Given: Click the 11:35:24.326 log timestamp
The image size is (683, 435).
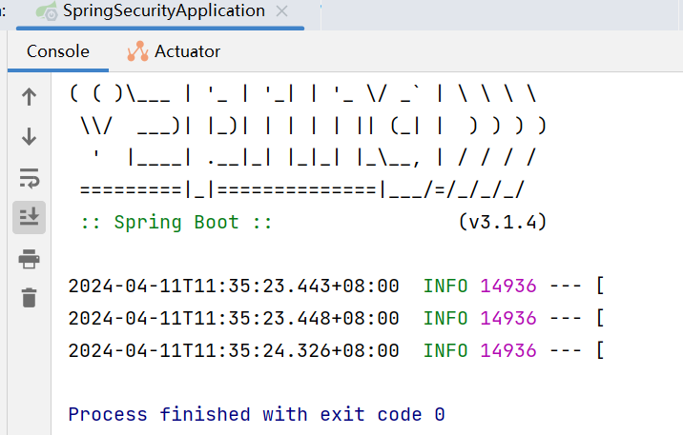Looking at the screenshot, I should pos(233,350).
